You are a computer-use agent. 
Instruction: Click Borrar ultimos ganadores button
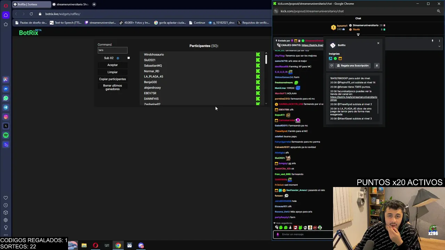point(112,87)
